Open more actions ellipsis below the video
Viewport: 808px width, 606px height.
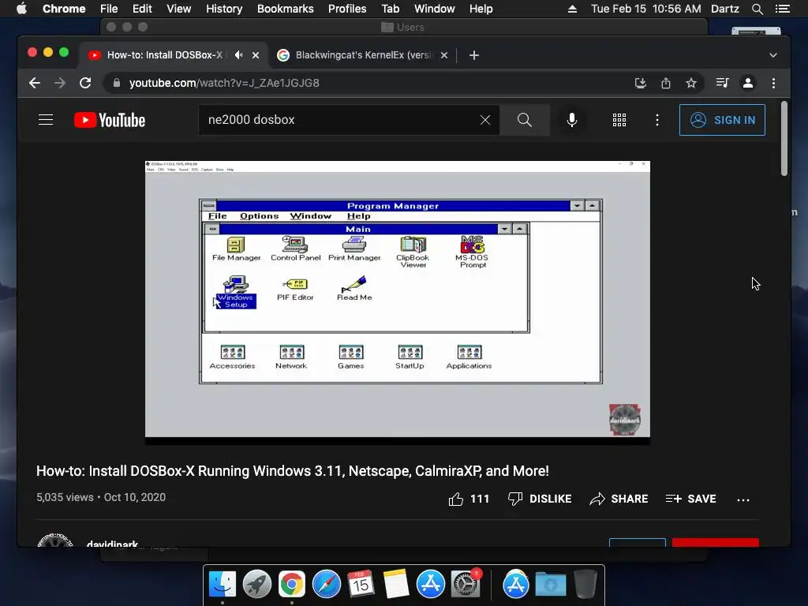[x=743, y=499]
